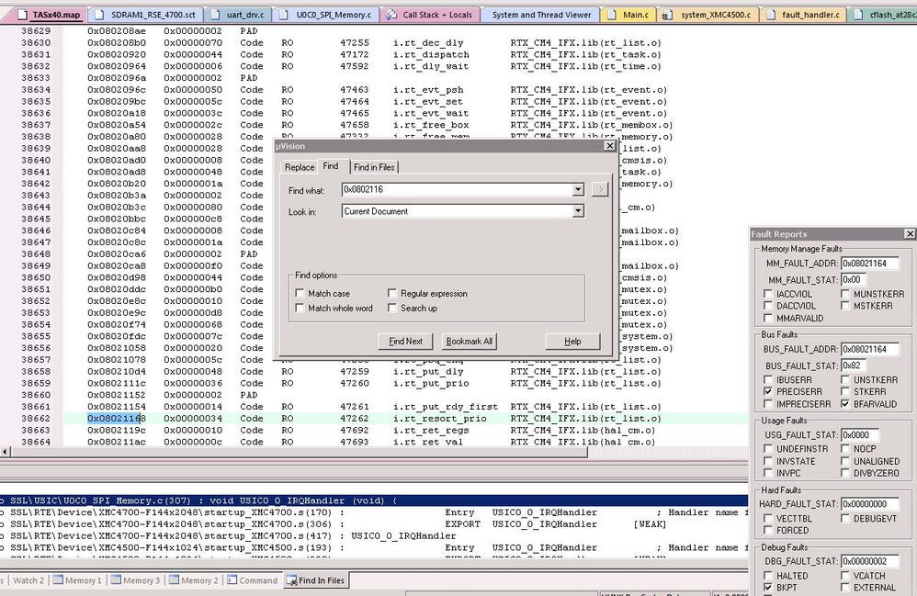Open the System and Thread Viewer tab
The image size is (917, 596).
(x=541, y=15)
